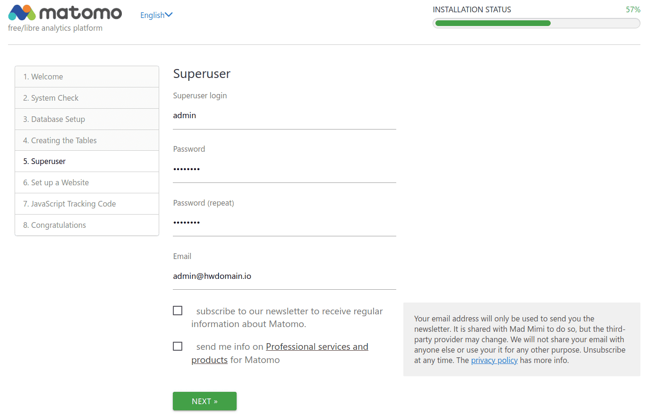Open the English language dropdown
This screenshot has height=415, width=656.
tap(156, 15)
